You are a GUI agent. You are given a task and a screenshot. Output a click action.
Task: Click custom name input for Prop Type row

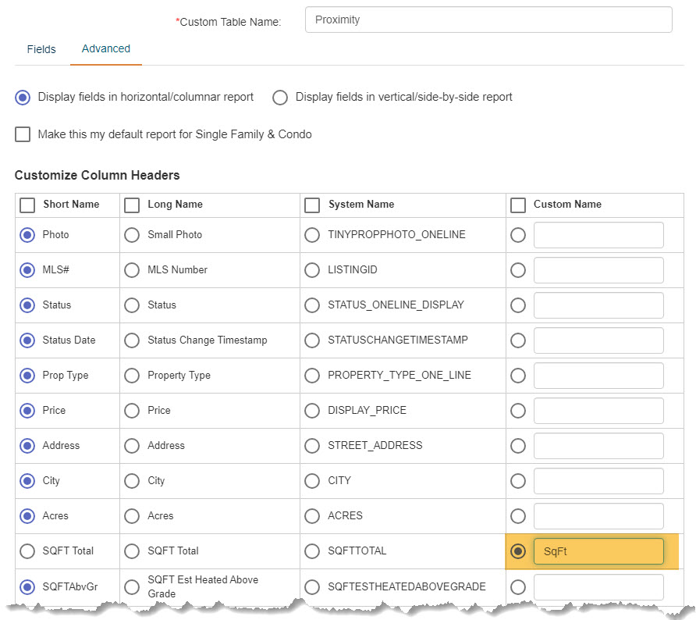coord(598,376)
